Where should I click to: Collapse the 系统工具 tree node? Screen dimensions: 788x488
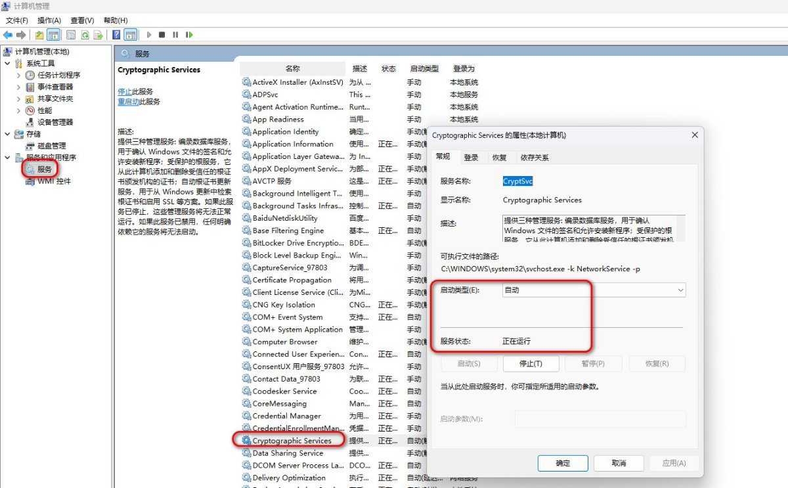coord(7,64)
